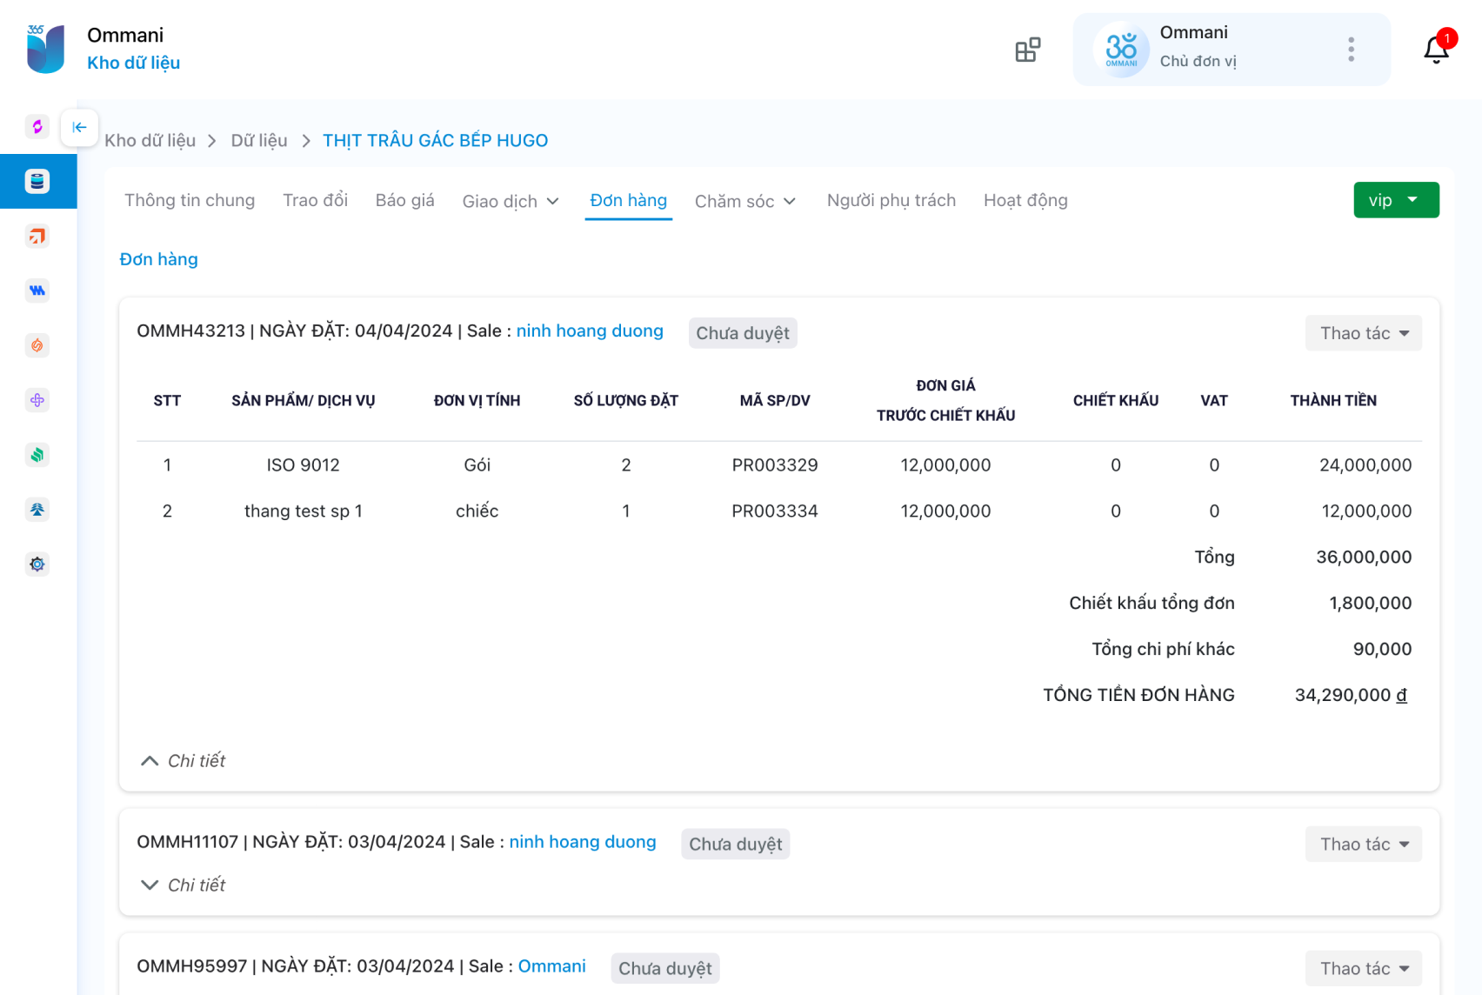Viewport: 1482px width, 995px height.
Task: Click the green stacked layers sidebar icon
Action: pos(37,455)
